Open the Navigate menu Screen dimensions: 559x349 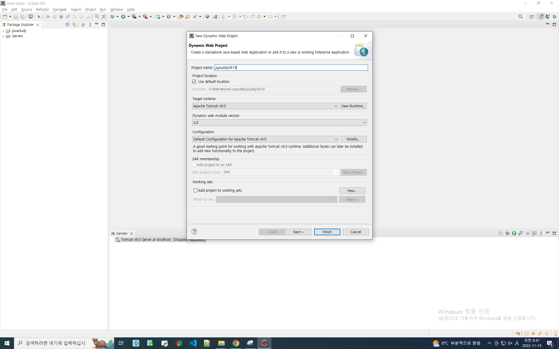(x=60, y=10)
